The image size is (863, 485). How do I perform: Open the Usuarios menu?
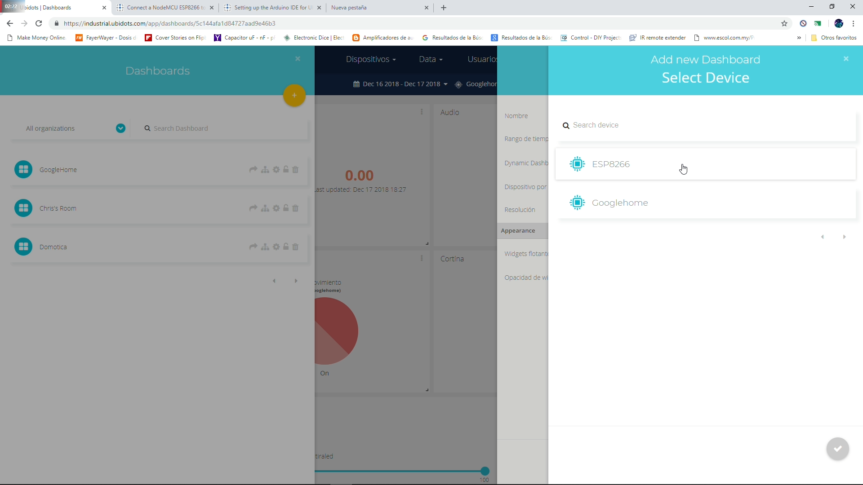tap(482, 59)
